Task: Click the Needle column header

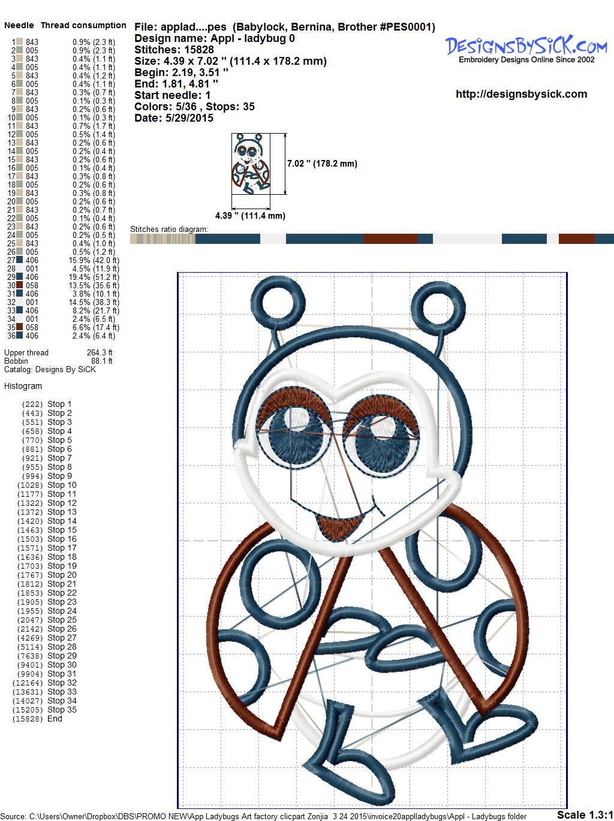Action: [19, 25]
